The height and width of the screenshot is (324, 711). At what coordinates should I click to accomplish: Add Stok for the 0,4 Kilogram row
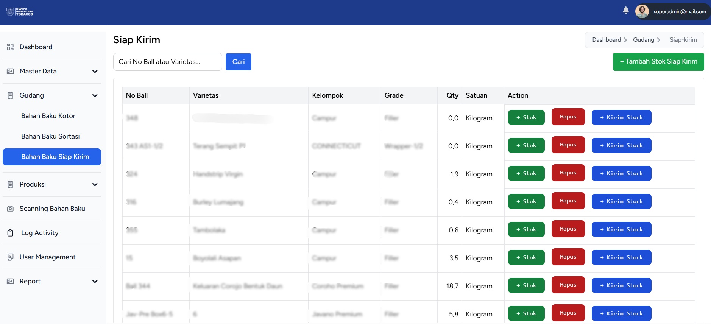[526, 201]
